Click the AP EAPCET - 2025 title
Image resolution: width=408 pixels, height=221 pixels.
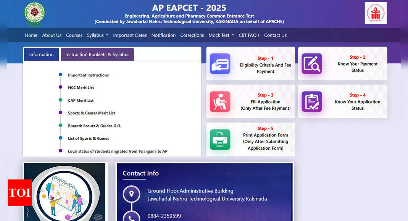click(189, 8)
